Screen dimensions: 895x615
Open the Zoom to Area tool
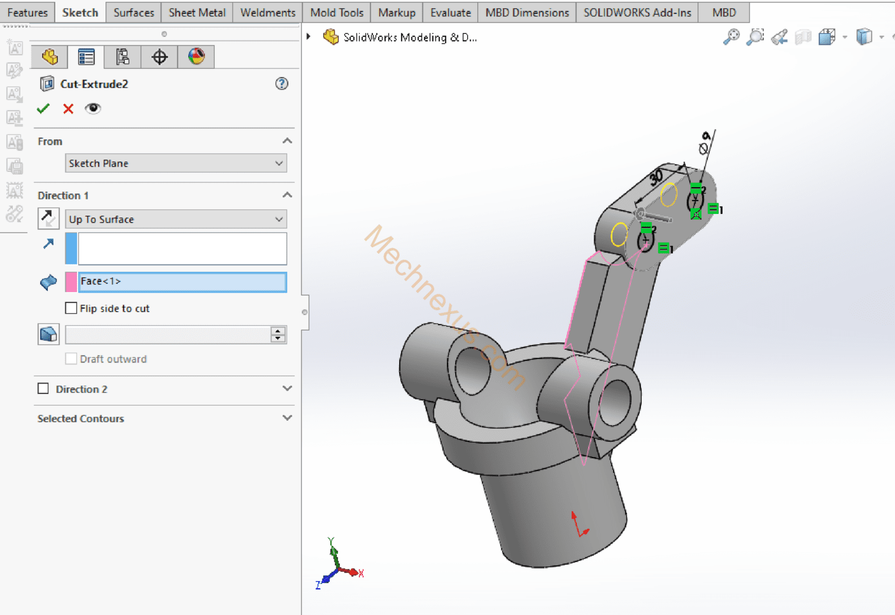(x=755, y=36)
